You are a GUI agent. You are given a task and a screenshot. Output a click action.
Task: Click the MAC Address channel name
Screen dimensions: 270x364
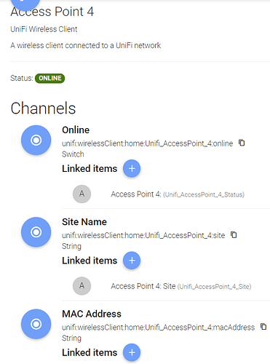(x=92, y=314)
